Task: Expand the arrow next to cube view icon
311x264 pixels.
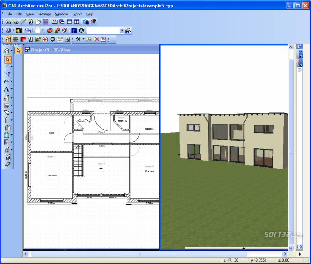Action: click(13, 30)
